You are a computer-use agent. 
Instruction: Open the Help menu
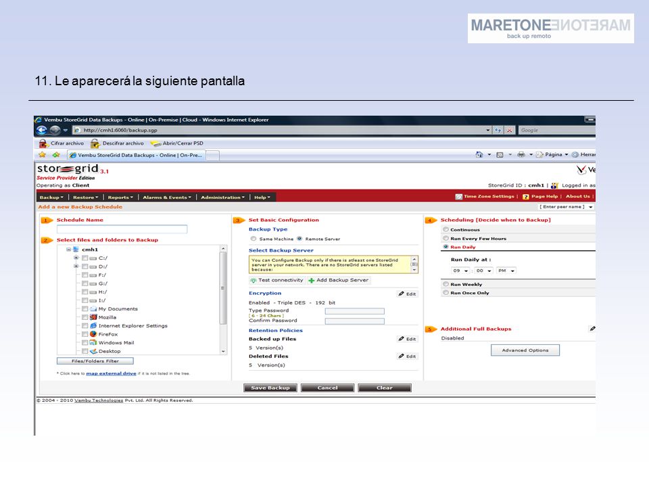262,198
